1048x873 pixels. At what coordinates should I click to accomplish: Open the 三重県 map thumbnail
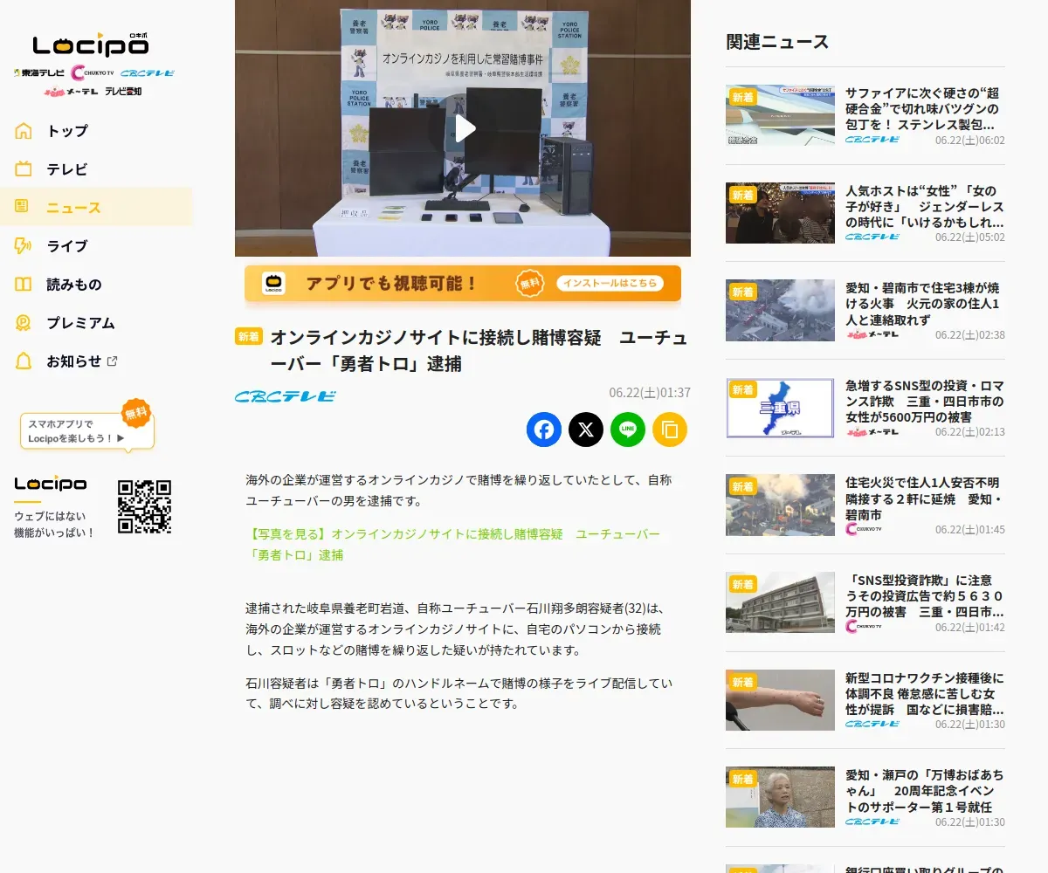tap(780, 408)
